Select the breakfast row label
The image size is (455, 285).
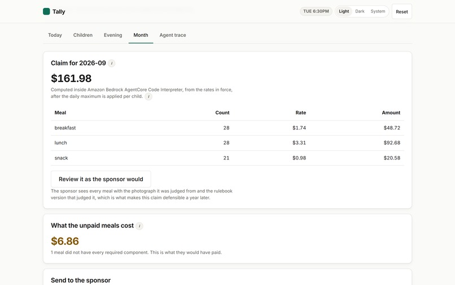[65, 128]
